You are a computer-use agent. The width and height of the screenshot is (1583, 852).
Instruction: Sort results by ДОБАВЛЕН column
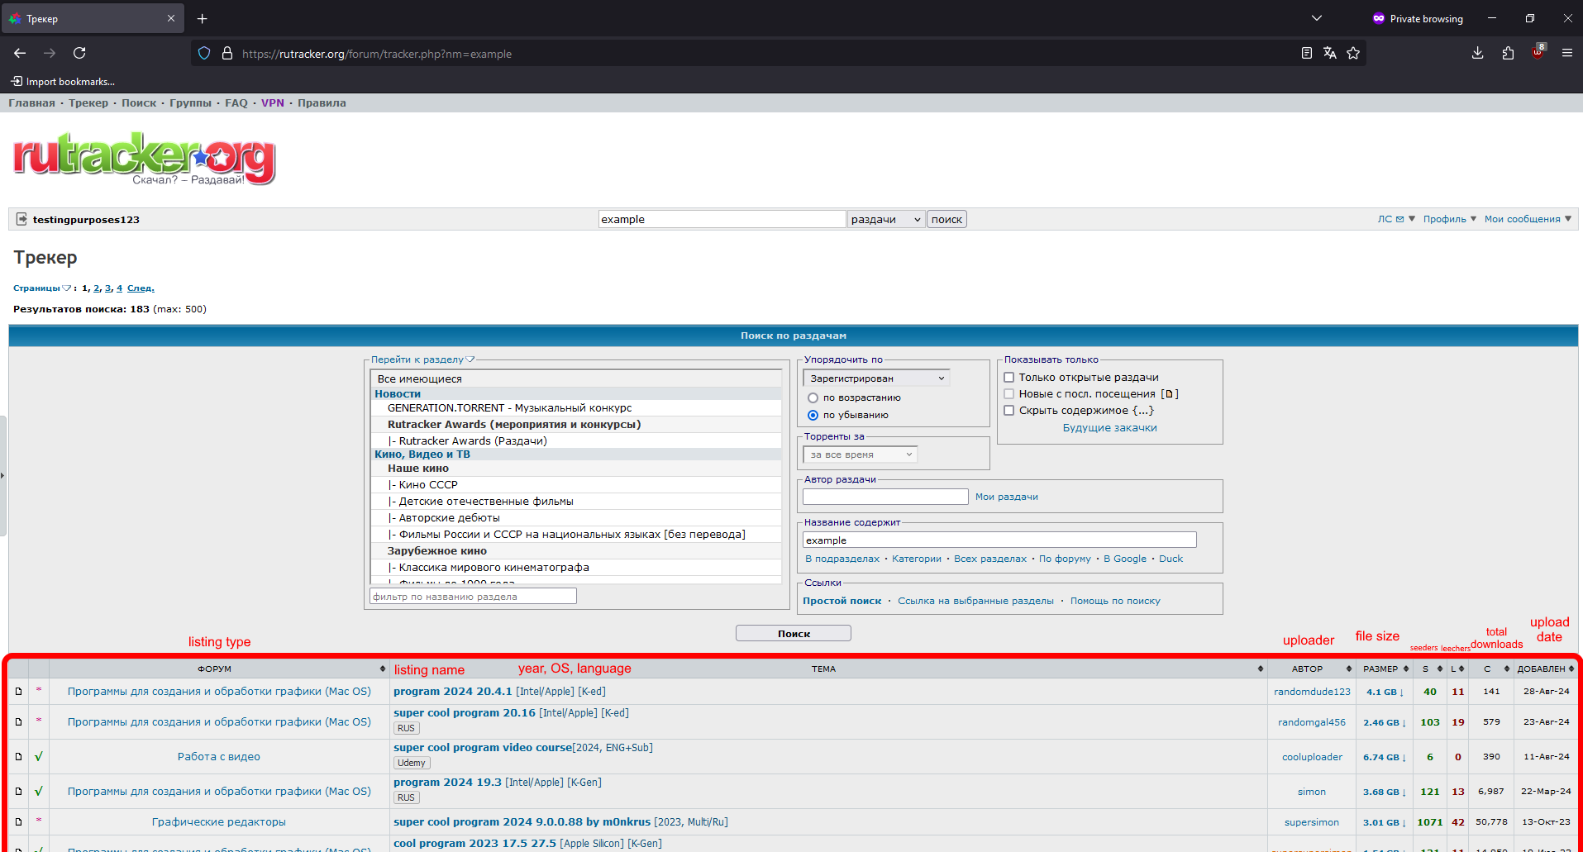coord(1545,669)
